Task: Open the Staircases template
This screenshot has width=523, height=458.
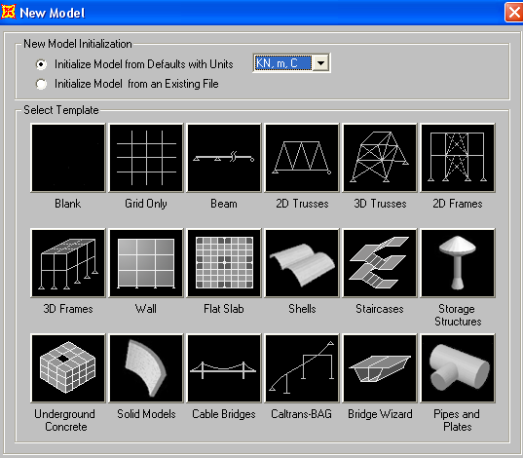Action: 380,263
